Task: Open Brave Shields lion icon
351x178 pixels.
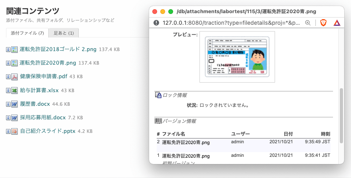Action: pos(323,23)
